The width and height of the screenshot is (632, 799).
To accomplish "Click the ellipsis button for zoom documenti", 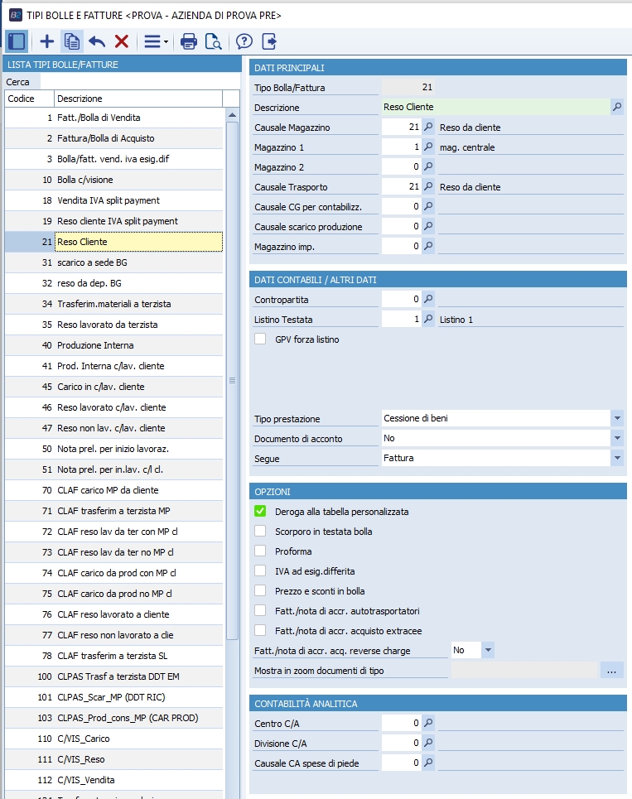I will click(x=611, y=671).
